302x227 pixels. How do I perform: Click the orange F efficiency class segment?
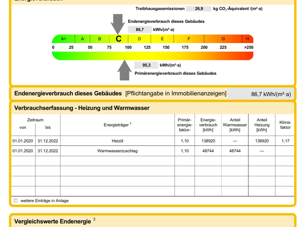tap(189, 39)
